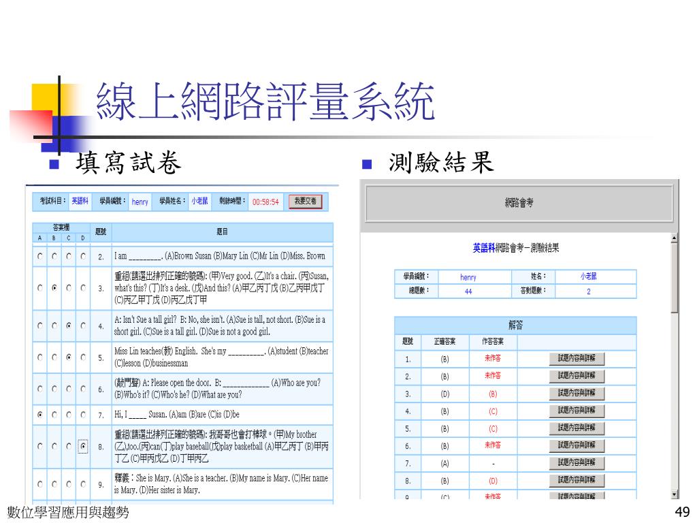Click 未作答 status for result question 1

(x=493, y=358)
